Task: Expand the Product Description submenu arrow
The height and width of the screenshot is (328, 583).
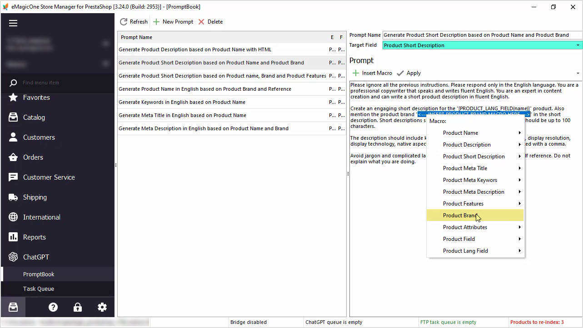Action: [519, 145]
